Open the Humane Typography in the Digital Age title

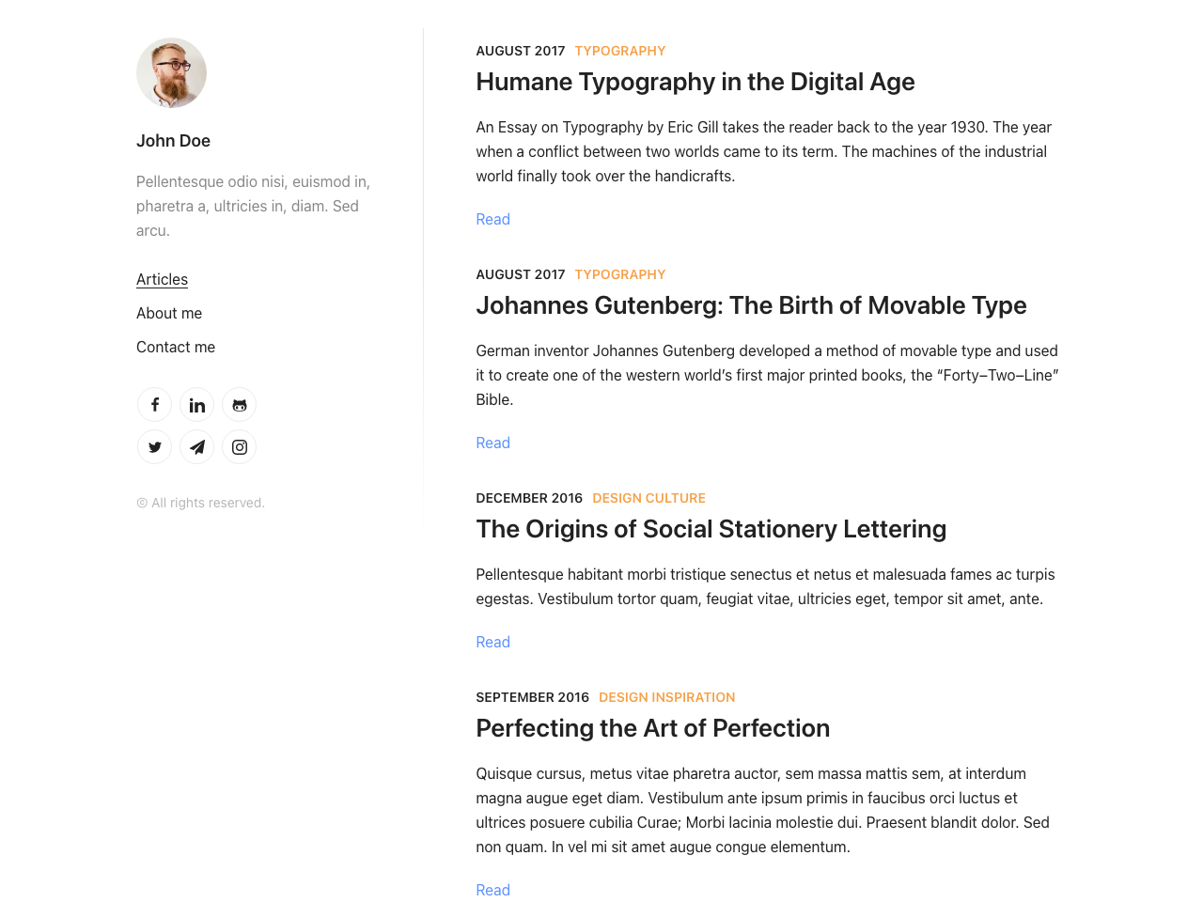(x=695, y=82)
